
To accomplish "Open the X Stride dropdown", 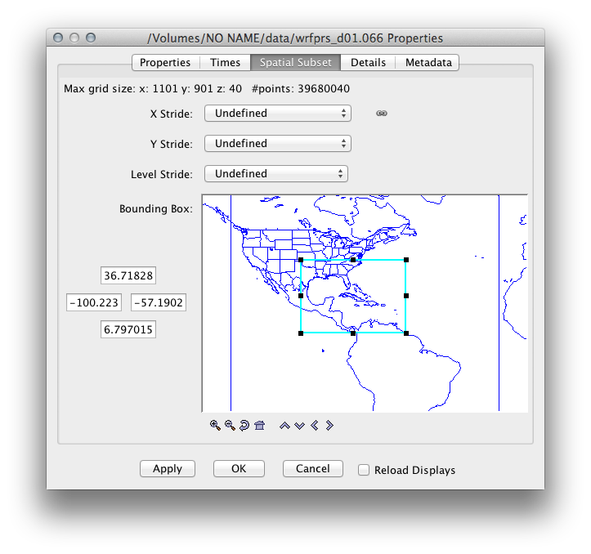I will tap(278, 114).
